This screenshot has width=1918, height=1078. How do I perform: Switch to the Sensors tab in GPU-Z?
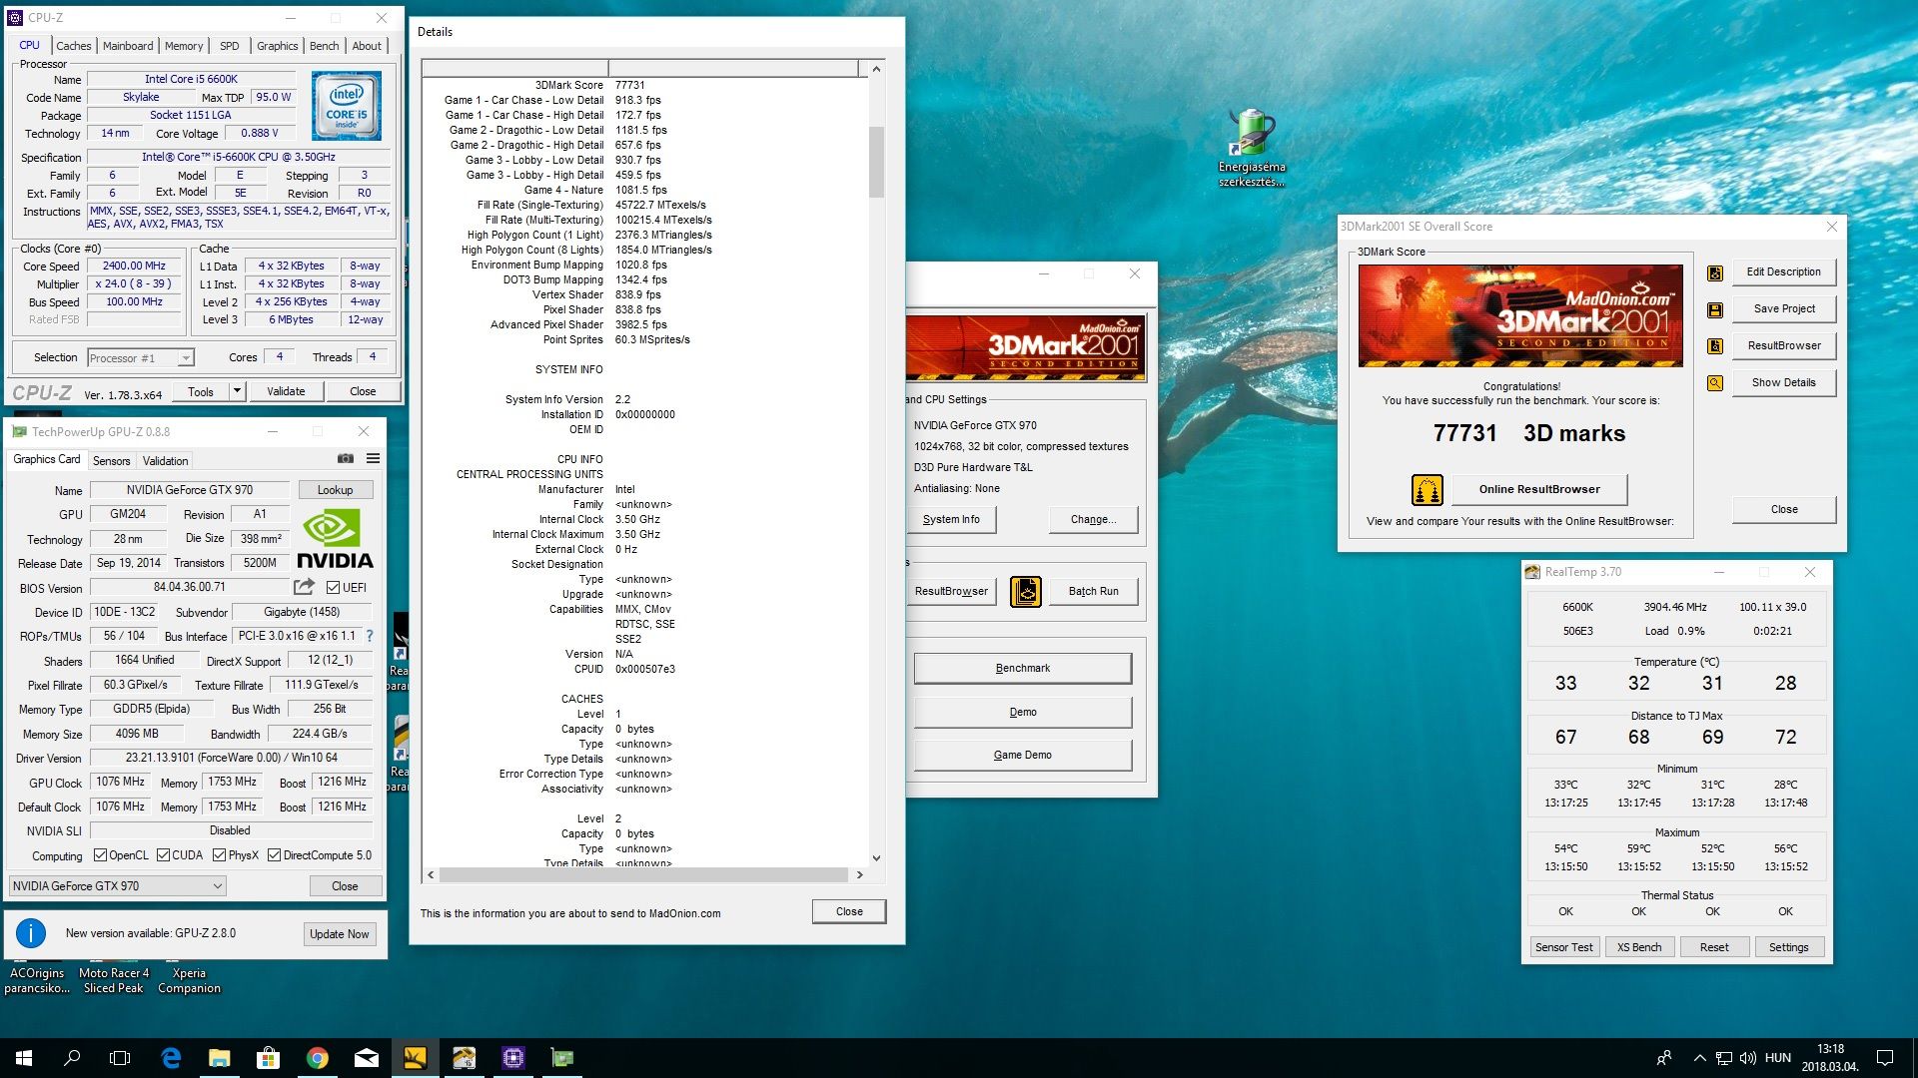coord(111,461)
